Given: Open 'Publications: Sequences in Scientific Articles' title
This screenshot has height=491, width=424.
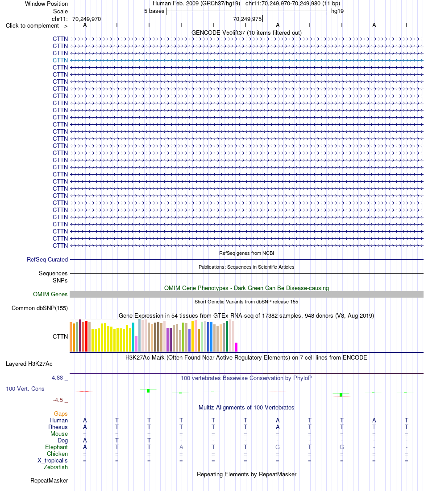Looking at the screenshot, I should coord(246,267).
